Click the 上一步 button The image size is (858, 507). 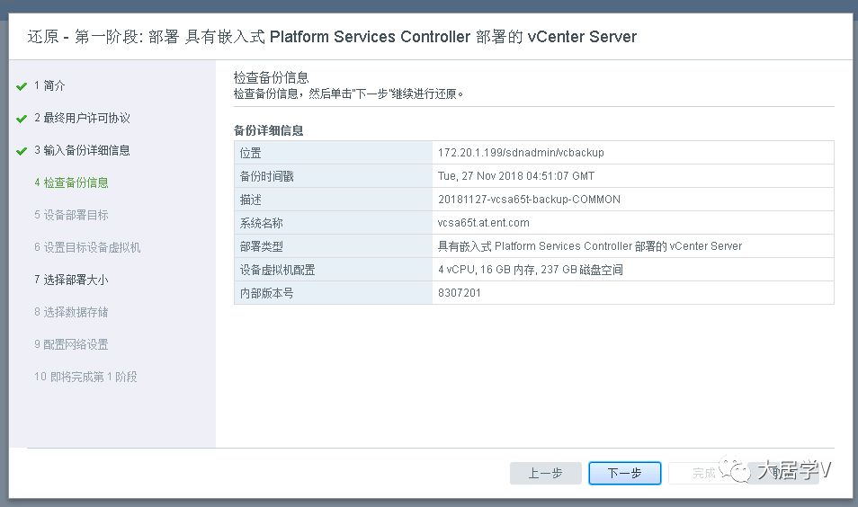coord(546,474)
